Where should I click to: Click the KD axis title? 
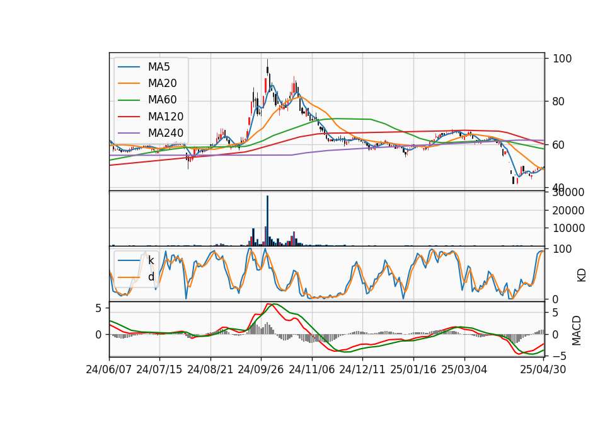pyautogui.click(x=582, y=275)
